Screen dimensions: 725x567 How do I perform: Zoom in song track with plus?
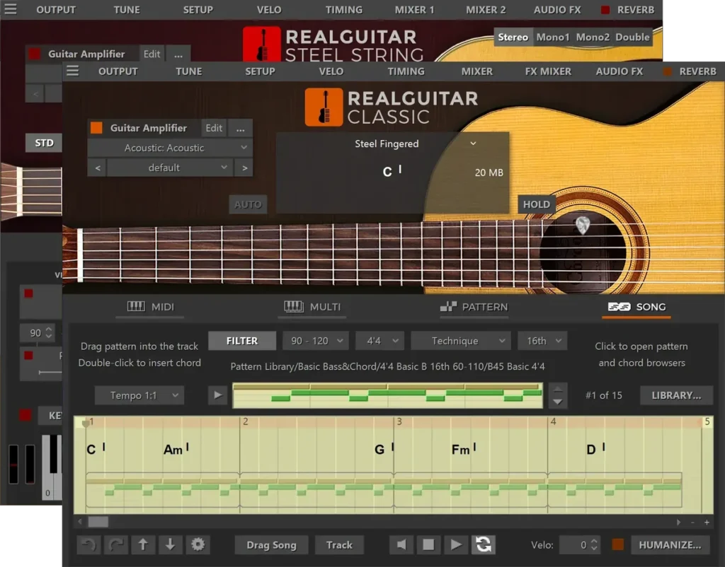707,522
